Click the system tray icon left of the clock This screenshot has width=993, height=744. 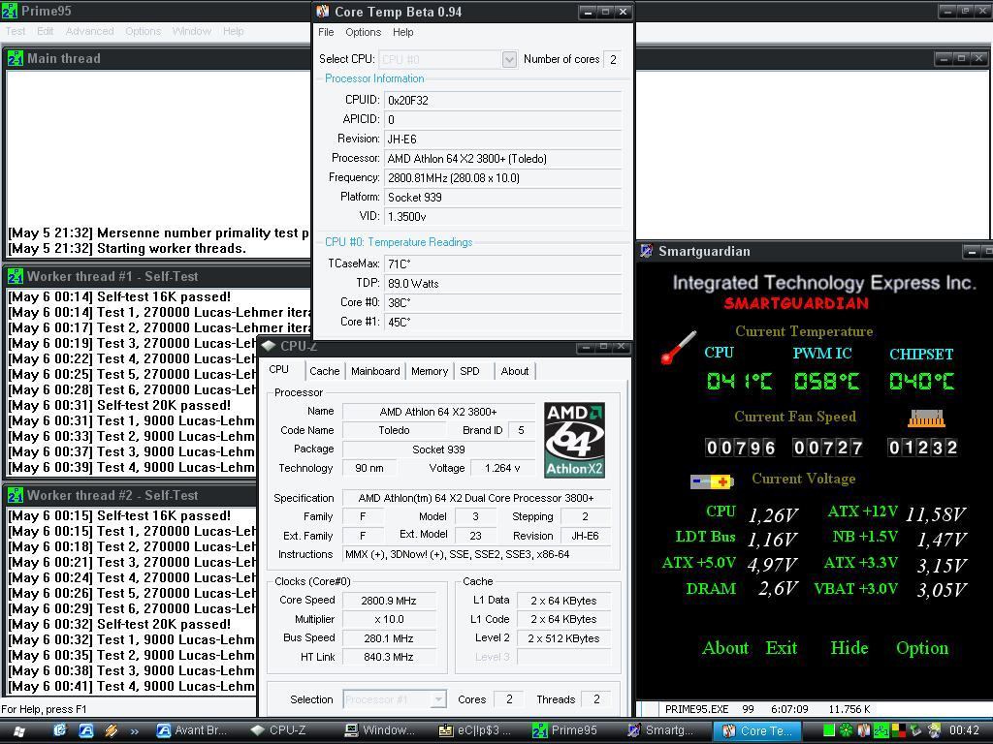point(934,730)
